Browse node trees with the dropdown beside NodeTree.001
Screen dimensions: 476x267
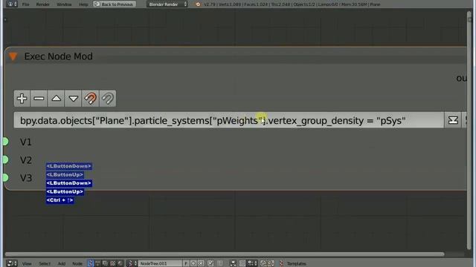tap(132, 263)
